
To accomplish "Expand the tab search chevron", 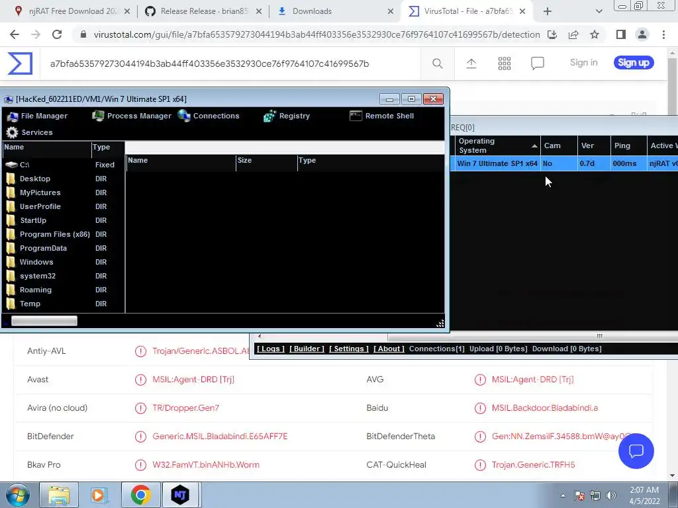I will [599, 11].
